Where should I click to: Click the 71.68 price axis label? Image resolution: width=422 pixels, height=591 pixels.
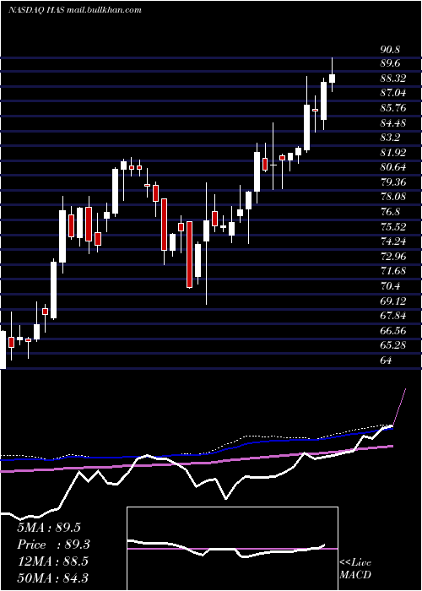(393, 271)
